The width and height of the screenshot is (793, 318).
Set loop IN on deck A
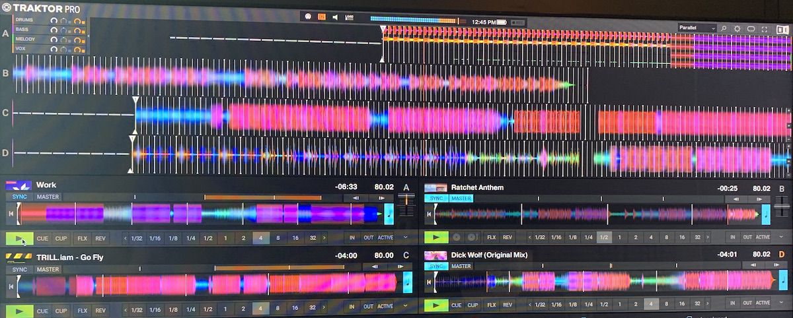tap(352, 238)
